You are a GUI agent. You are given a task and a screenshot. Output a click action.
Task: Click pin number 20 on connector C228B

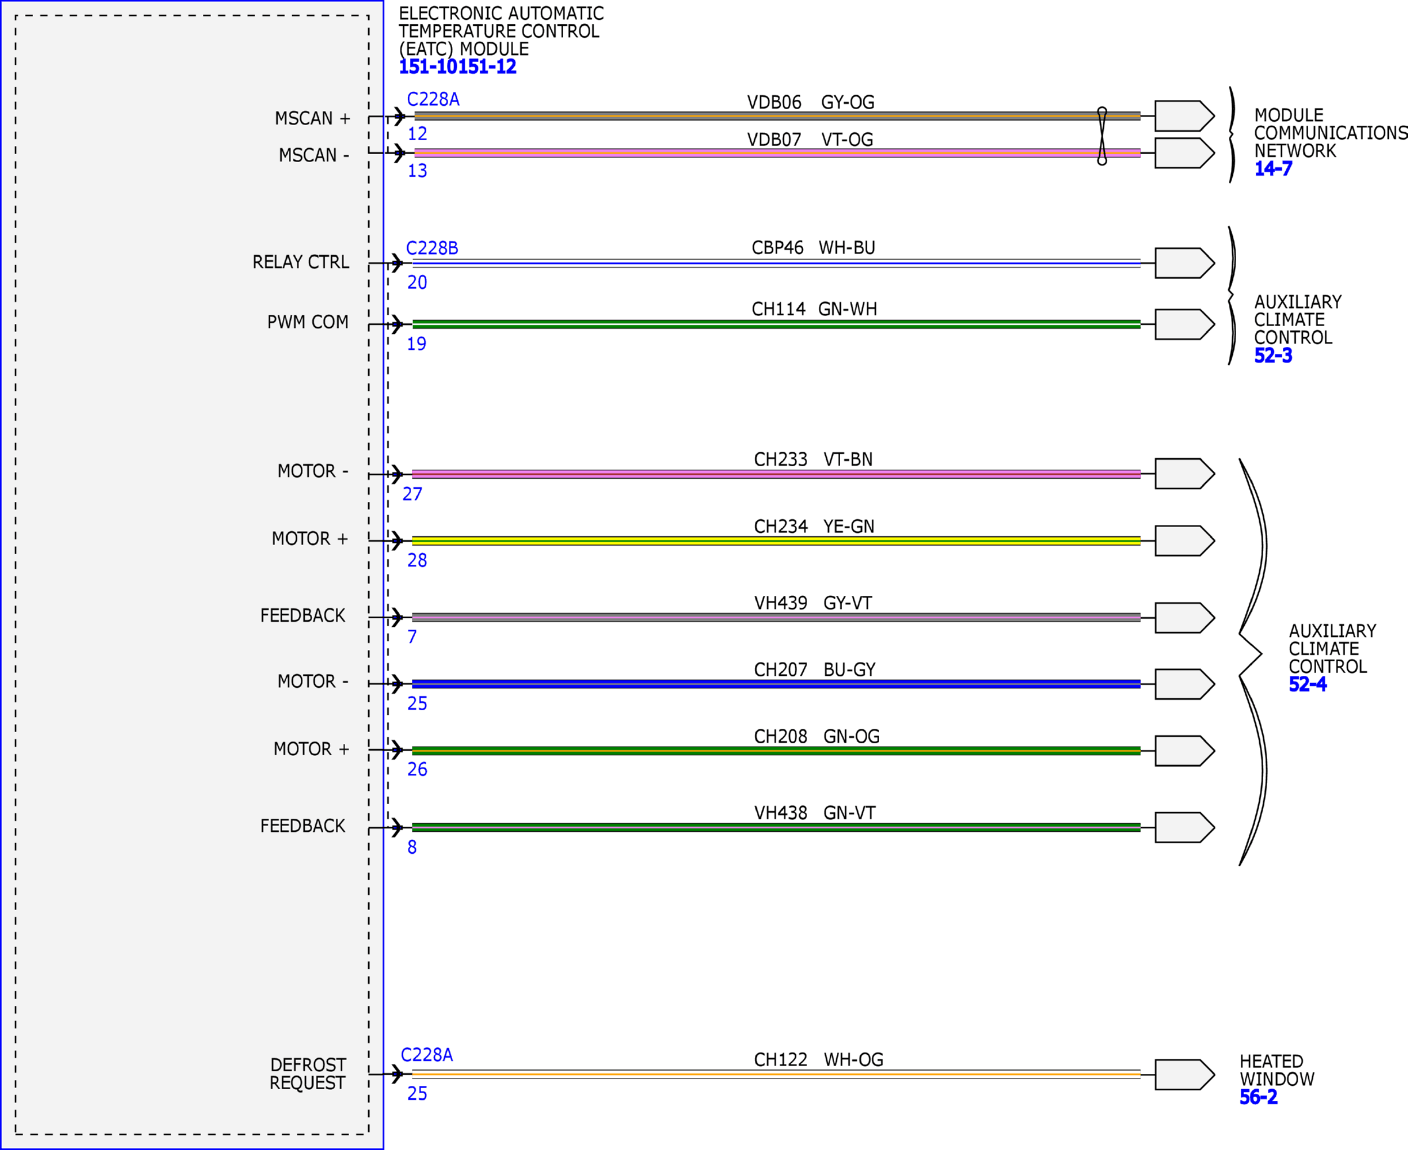point(417,283)
